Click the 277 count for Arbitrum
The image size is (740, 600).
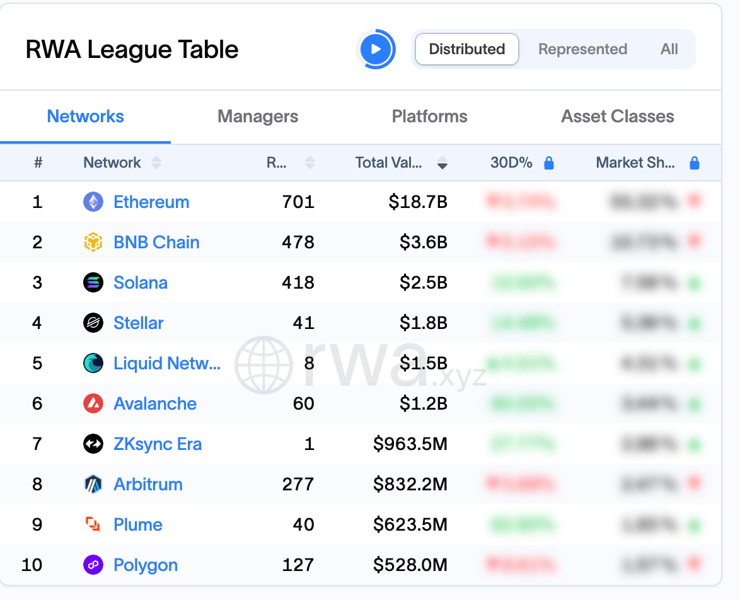click(x=298, y=484)
